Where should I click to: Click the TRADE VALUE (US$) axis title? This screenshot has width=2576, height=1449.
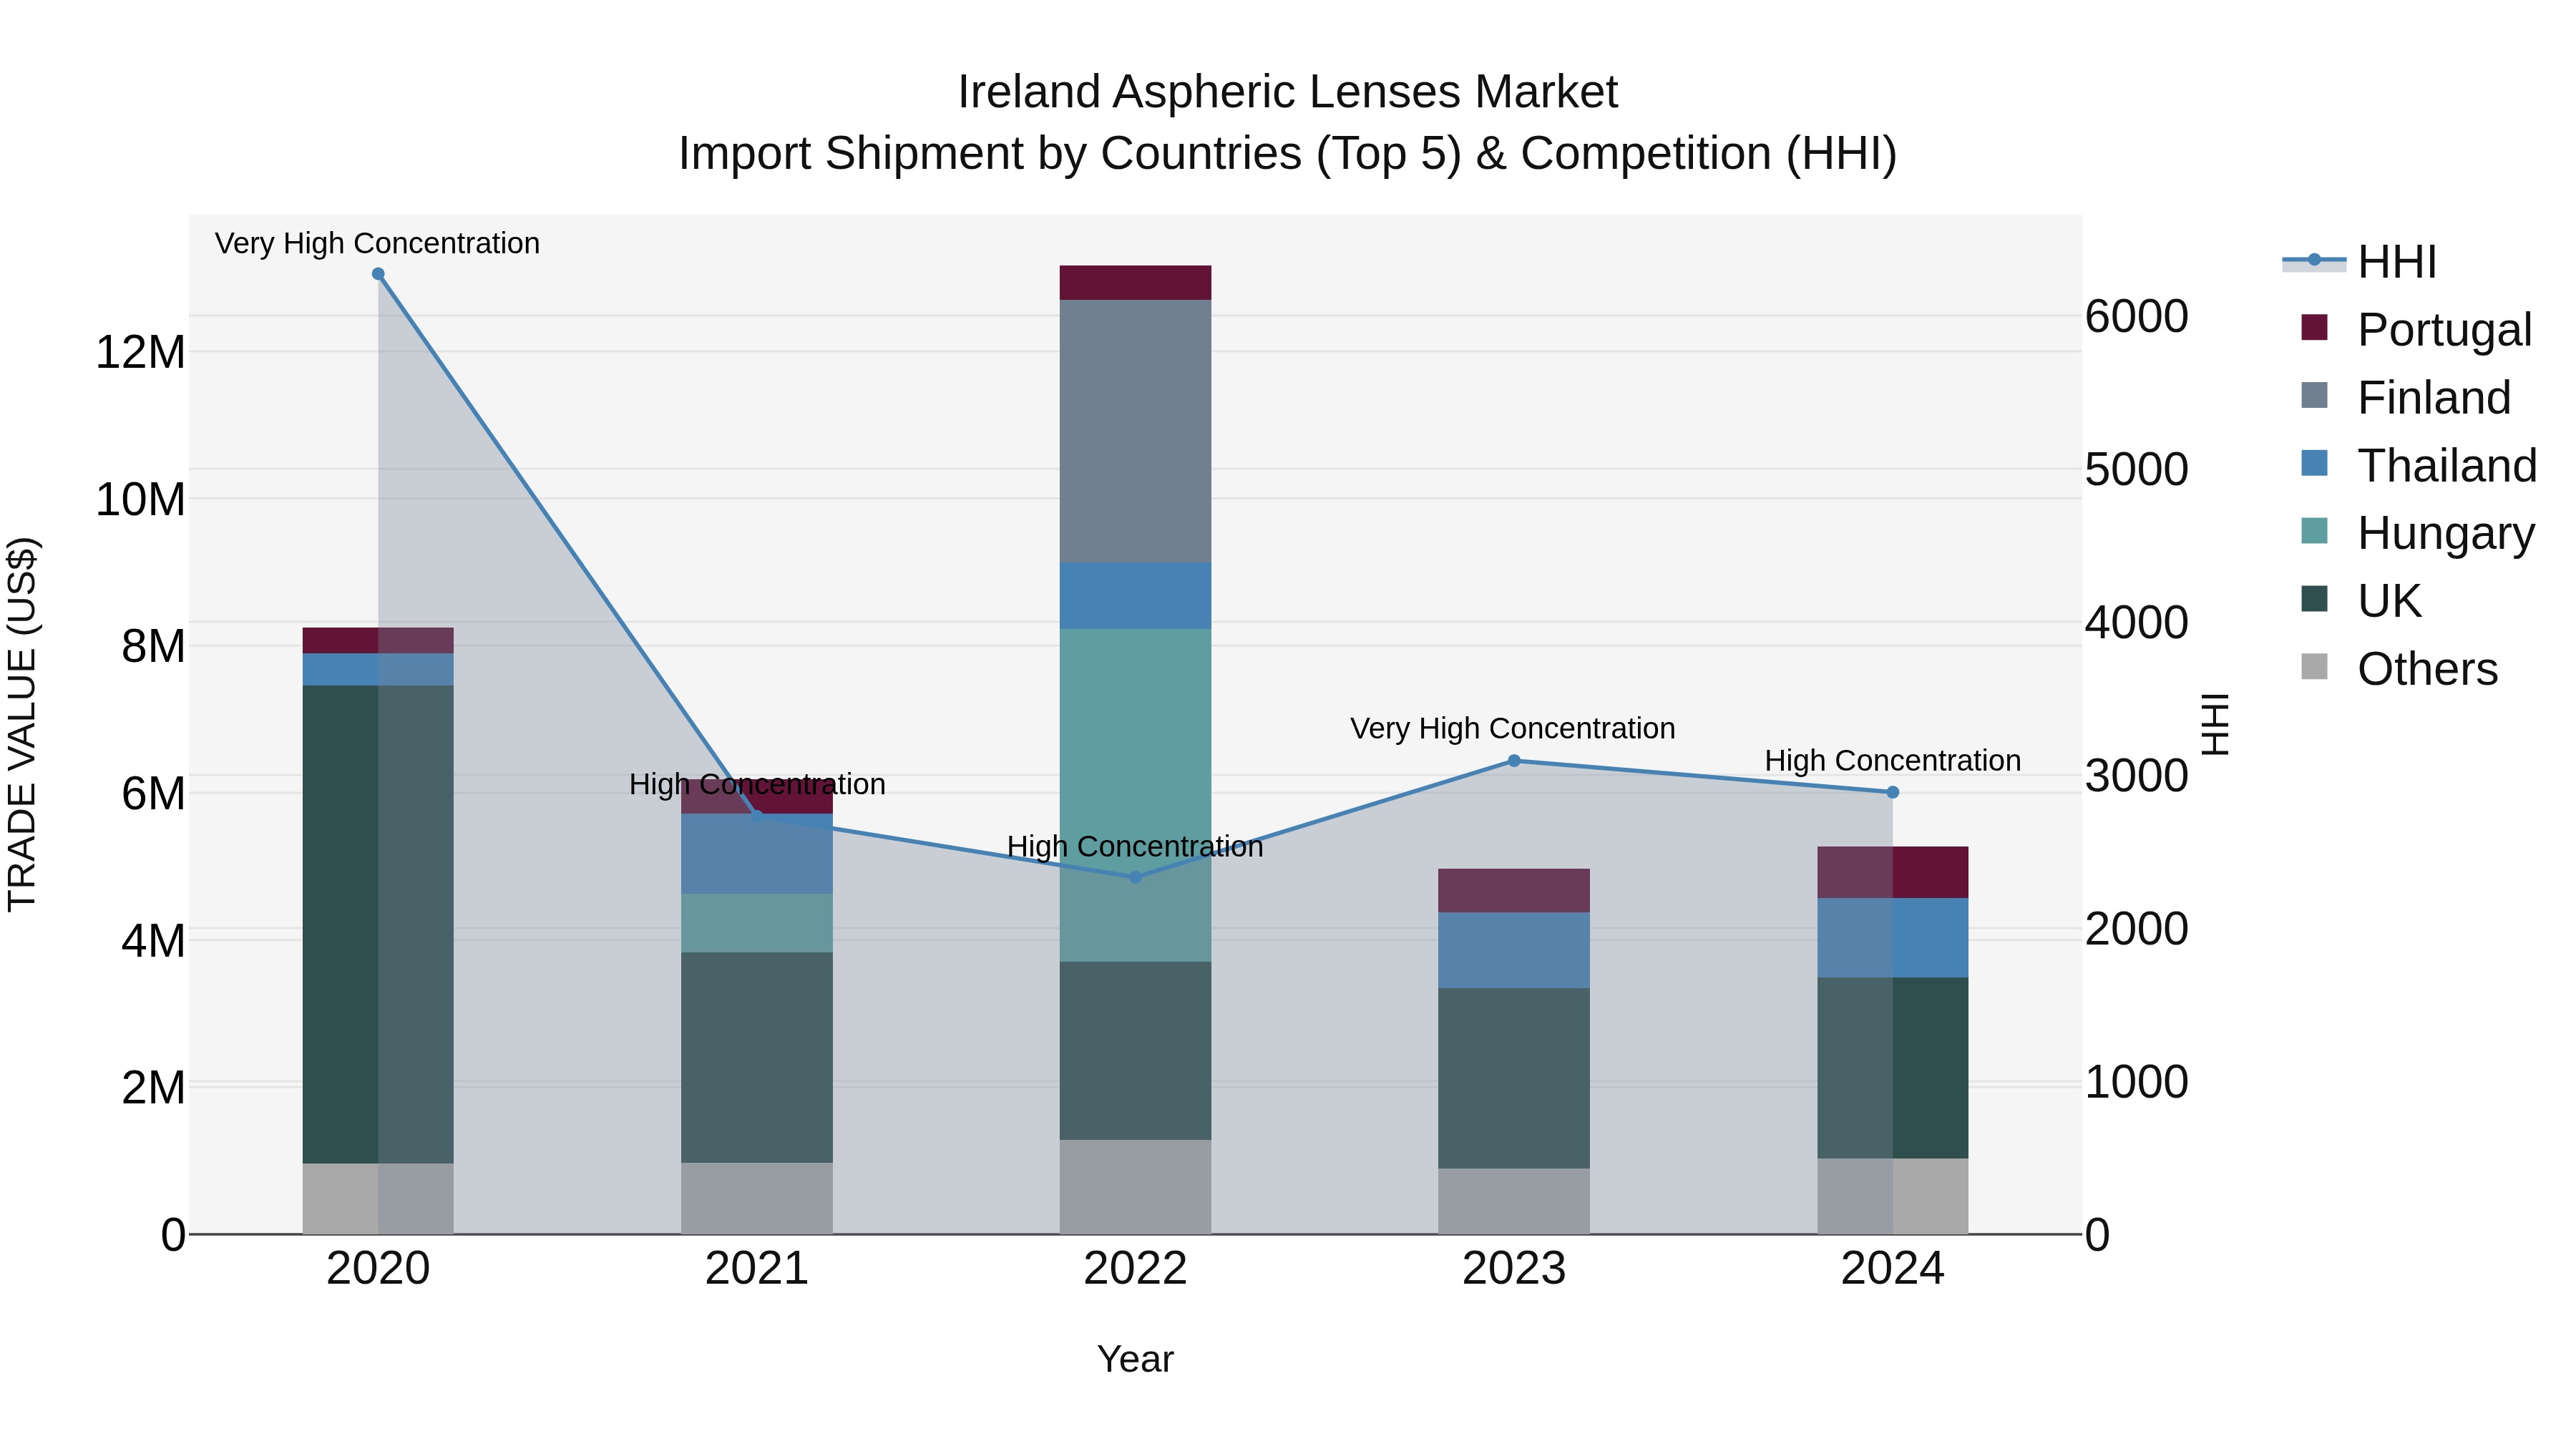pos(22,724)
